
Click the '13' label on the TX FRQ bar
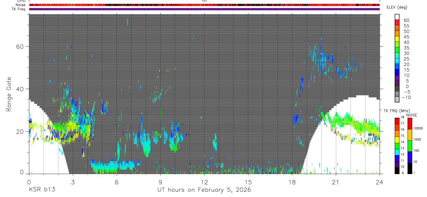coord(402,148)
